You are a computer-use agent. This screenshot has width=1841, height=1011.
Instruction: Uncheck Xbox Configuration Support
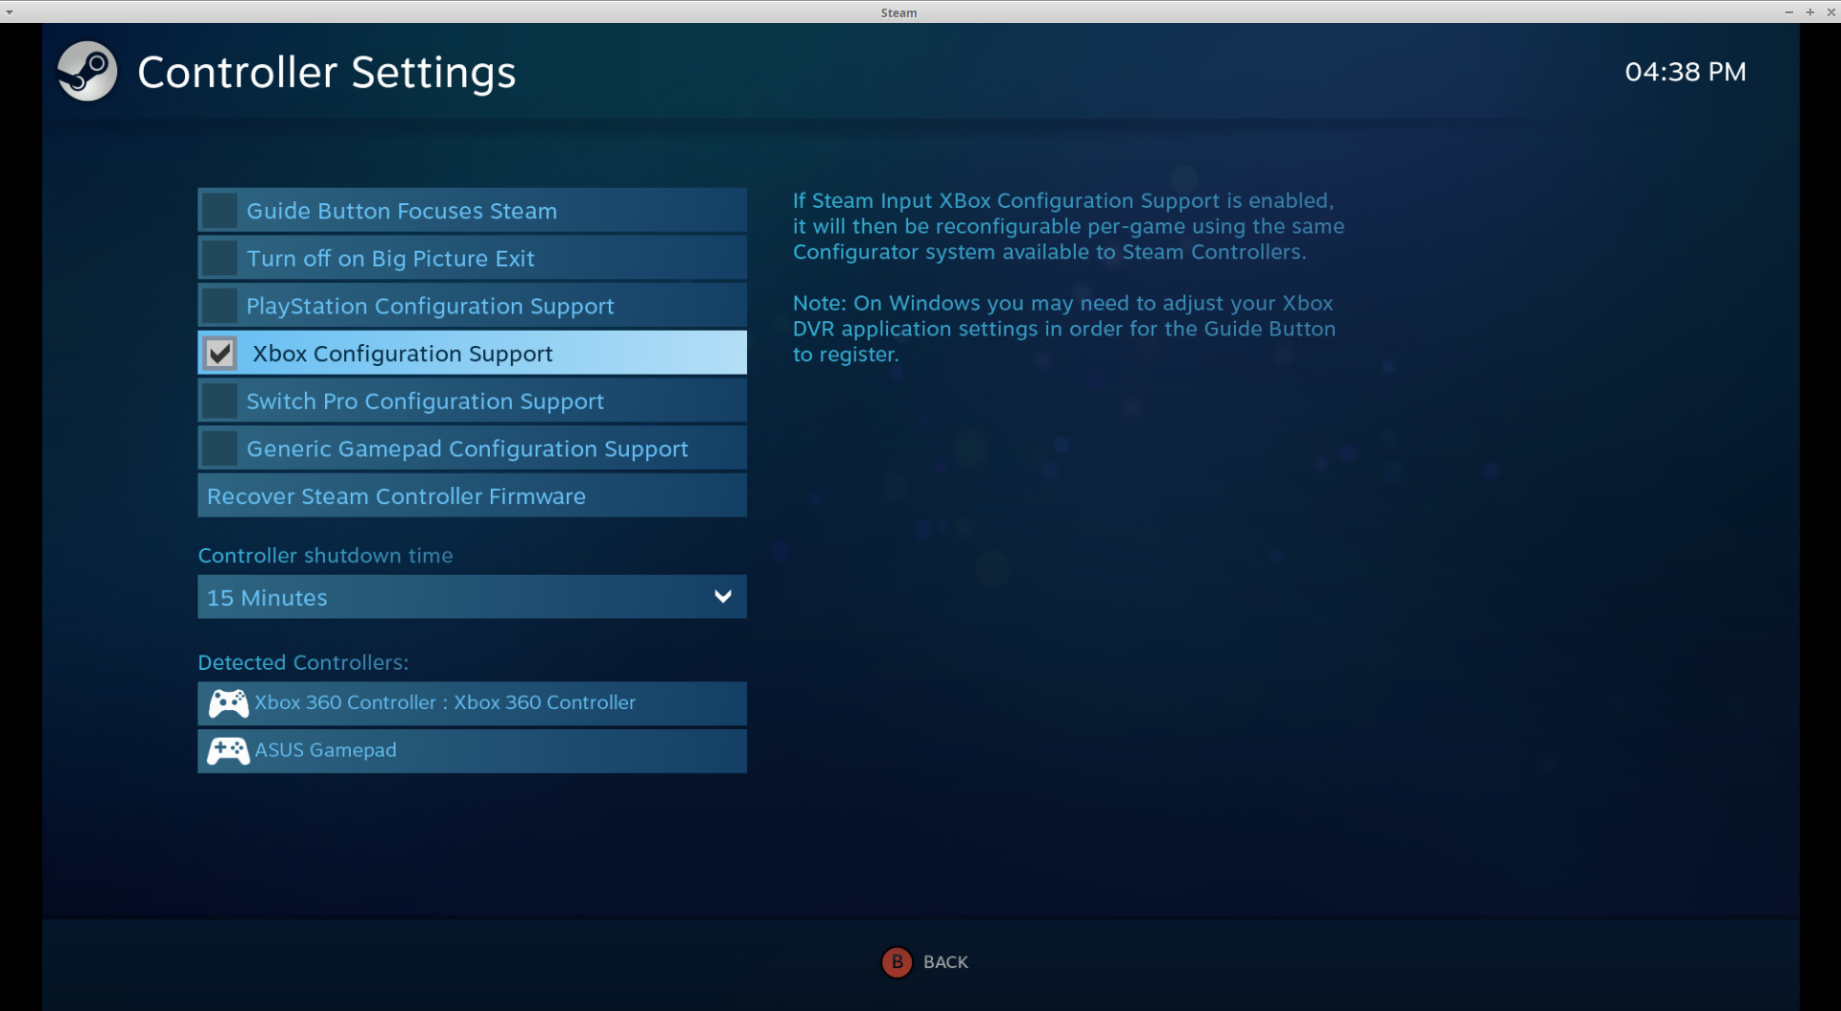pyautogui.click(x=221, y=354)
